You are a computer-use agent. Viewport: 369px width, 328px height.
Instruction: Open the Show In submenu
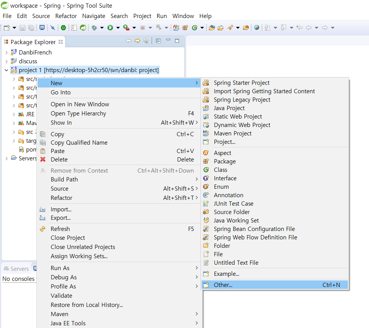[x=119, y=123]
